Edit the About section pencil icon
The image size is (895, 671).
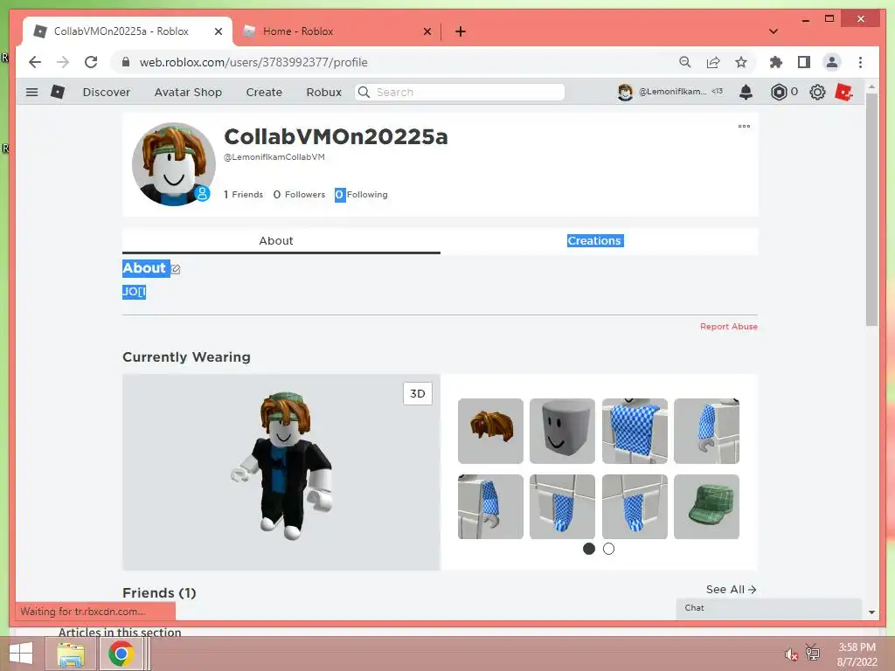(176, 269)
